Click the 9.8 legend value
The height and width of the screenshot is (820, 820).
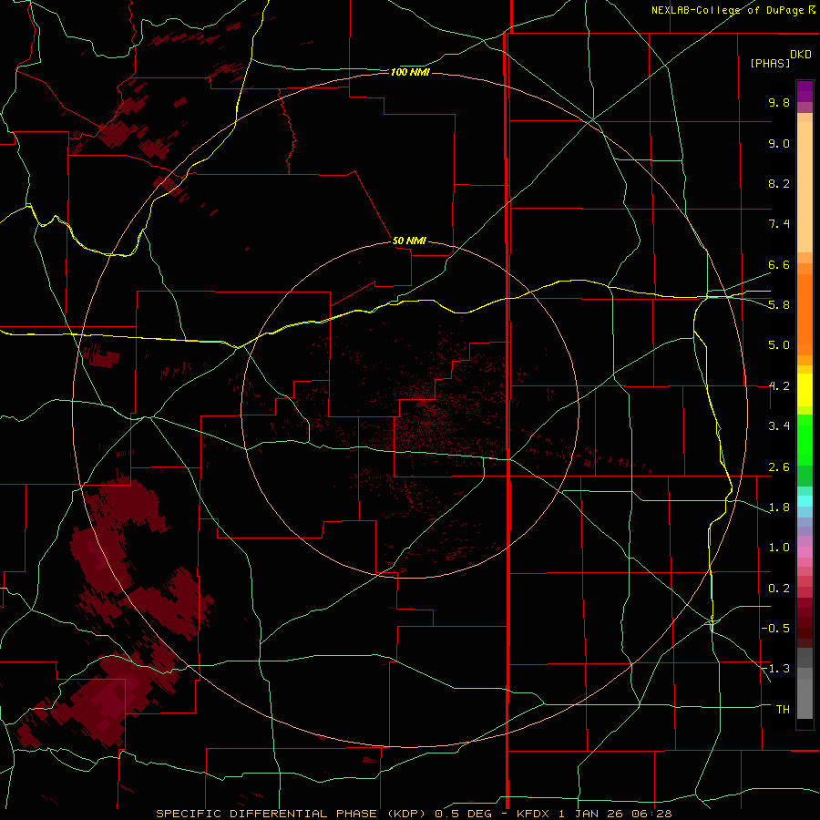(x=779, y=102)
